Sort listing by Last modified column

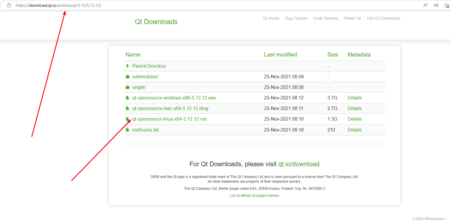[x=280, y=55]
